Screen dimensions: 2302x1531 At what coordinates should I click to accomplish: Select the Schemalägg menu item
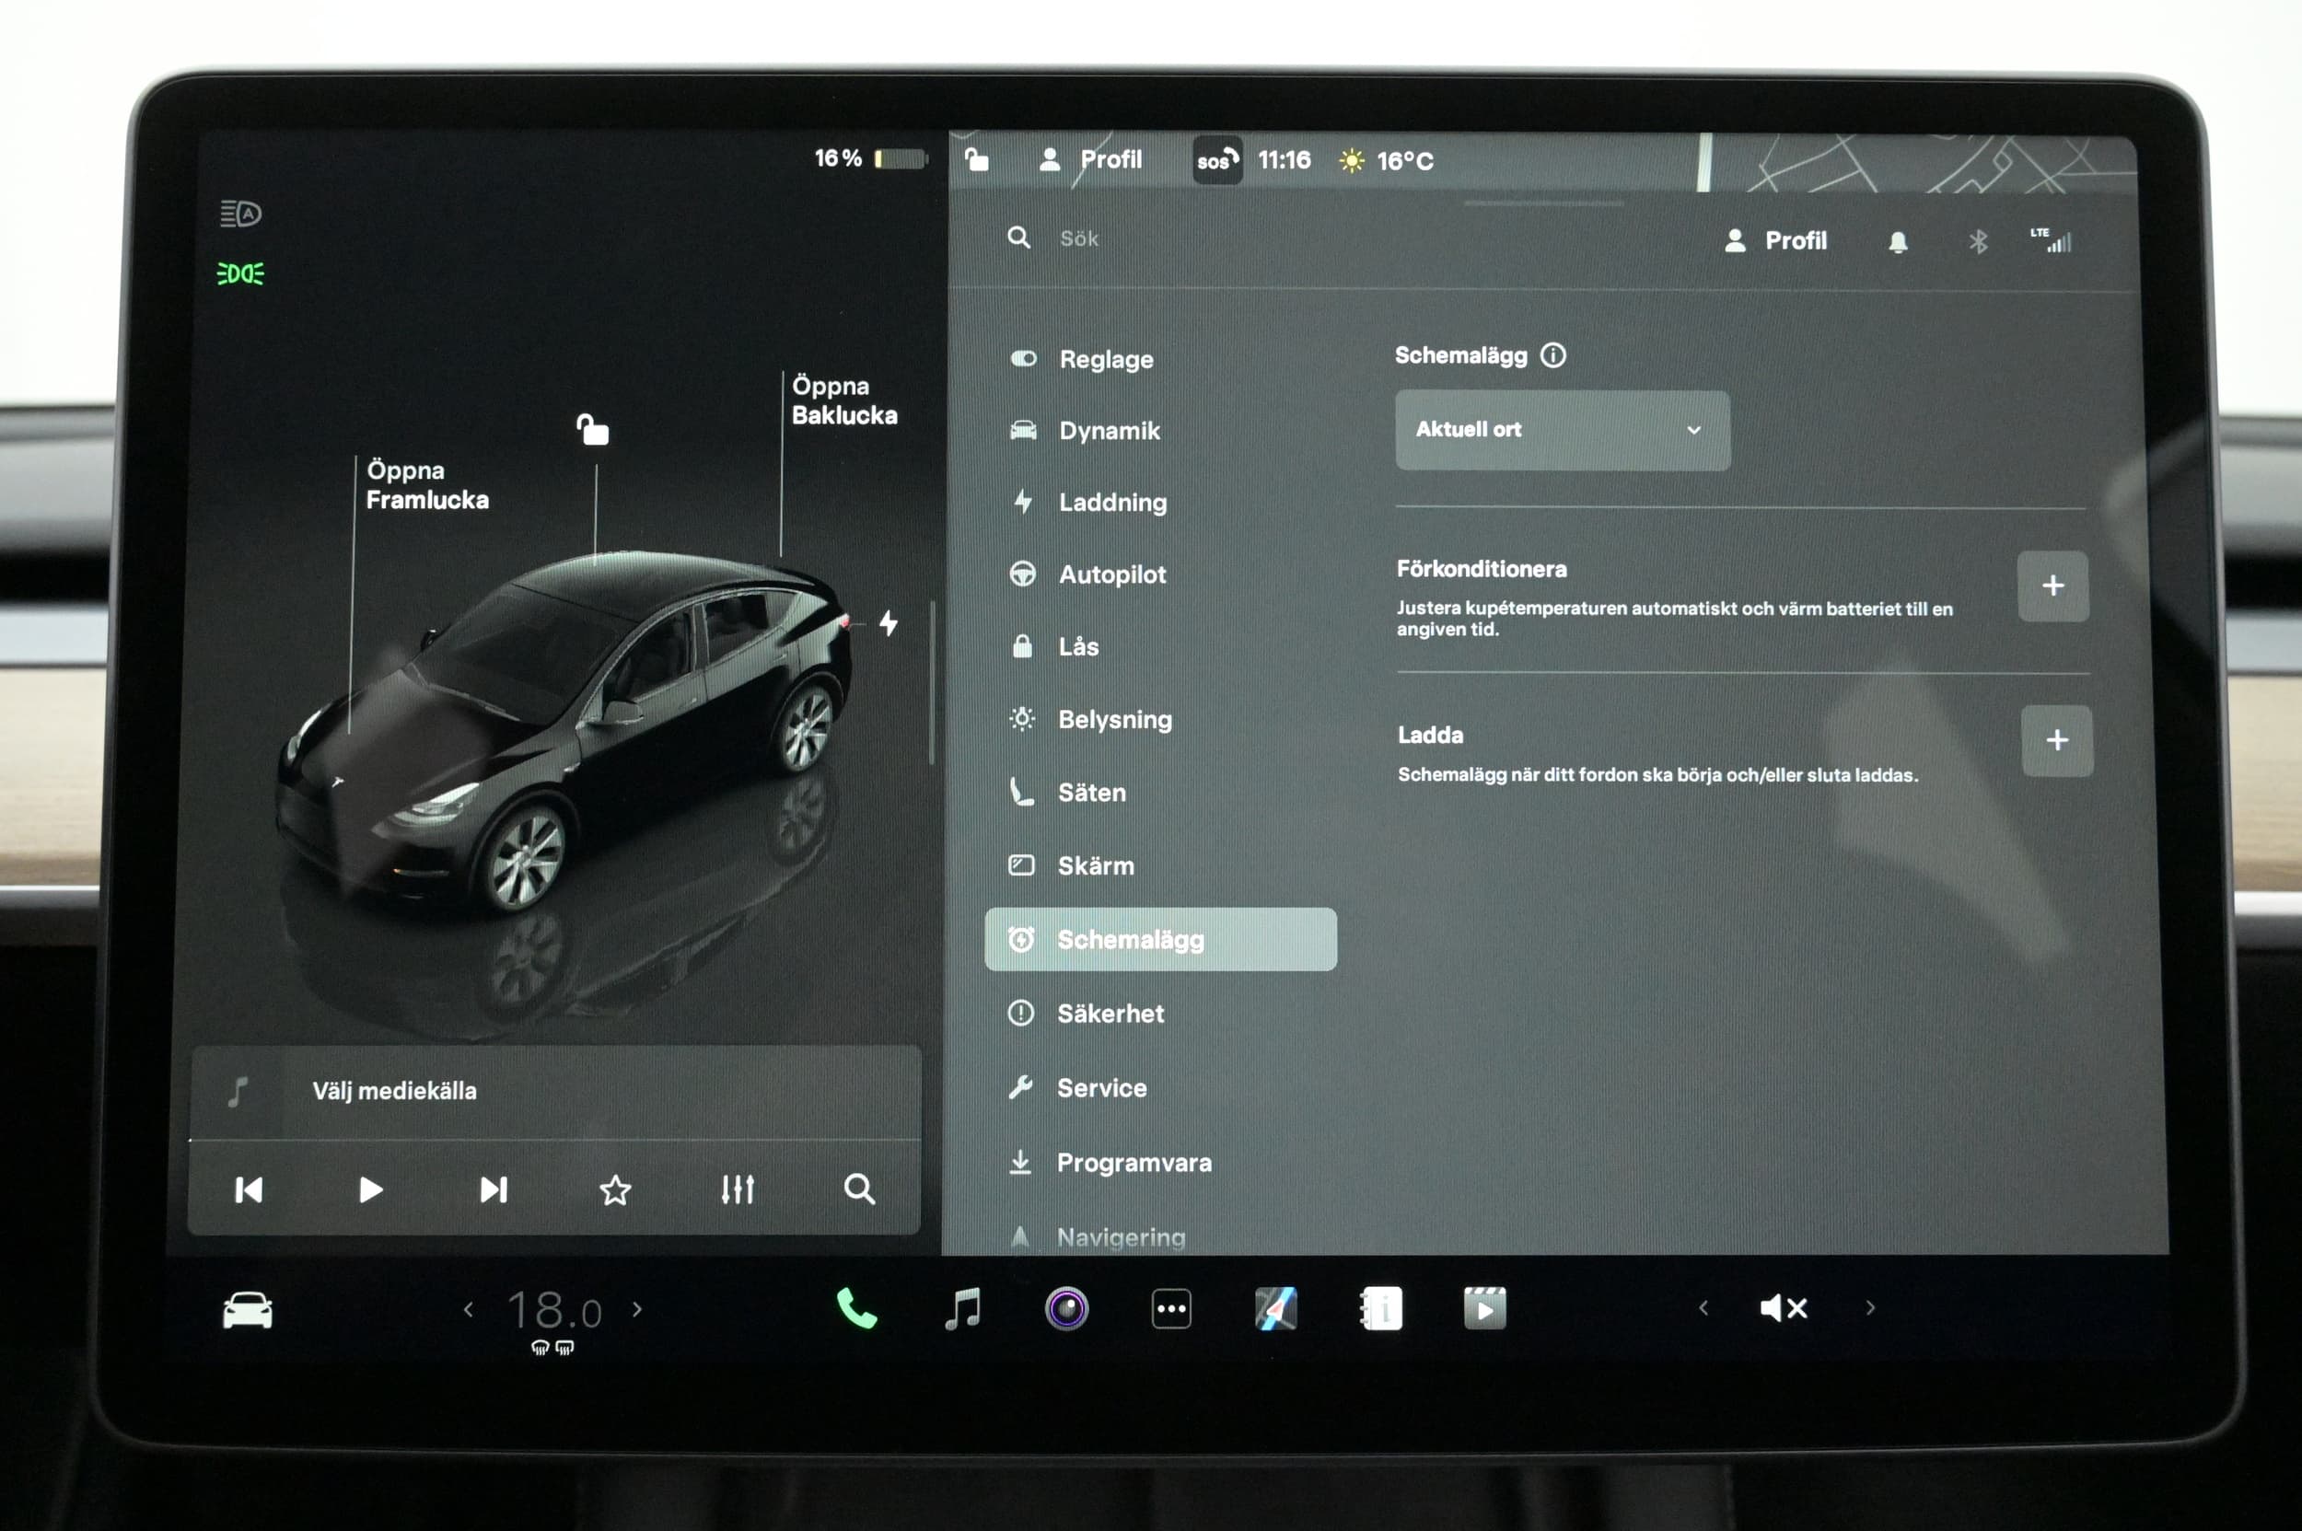click(x=1160, y=939)
